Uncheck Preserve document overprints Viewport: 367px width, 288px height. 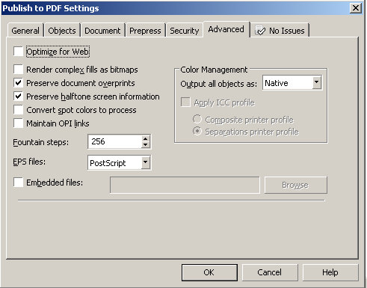pyautogui.click(x=19, y=83)
